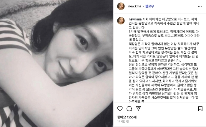Viewport: 206px width, 127px height.
Task: Save the post with the bookmark icon
Action: 200,109
